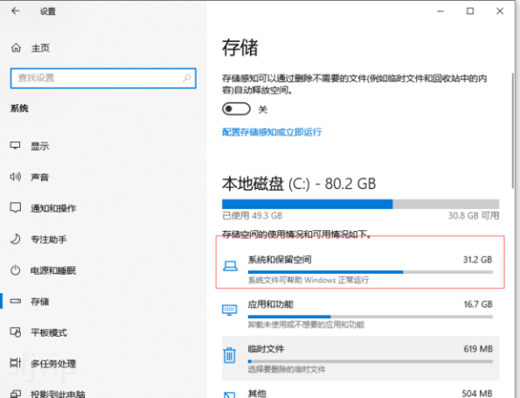This screenshot has height=398, width=520.
Task: Toggle the Storage Sense switch
Action: coord(236,108)
